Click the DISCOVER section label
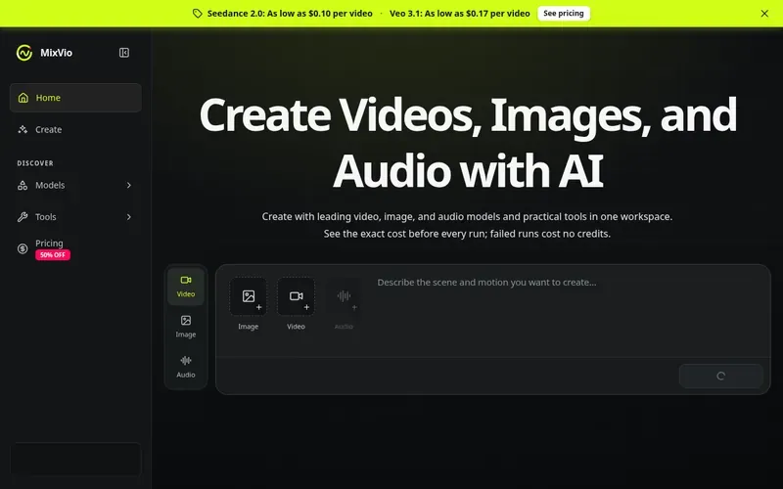 coord(35,163)
